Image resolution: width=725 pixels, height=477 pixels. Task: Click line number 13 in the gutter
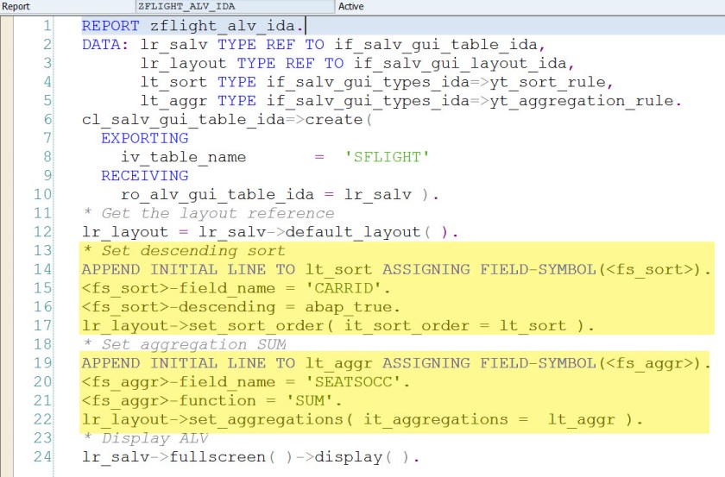[x=42, y=250]
